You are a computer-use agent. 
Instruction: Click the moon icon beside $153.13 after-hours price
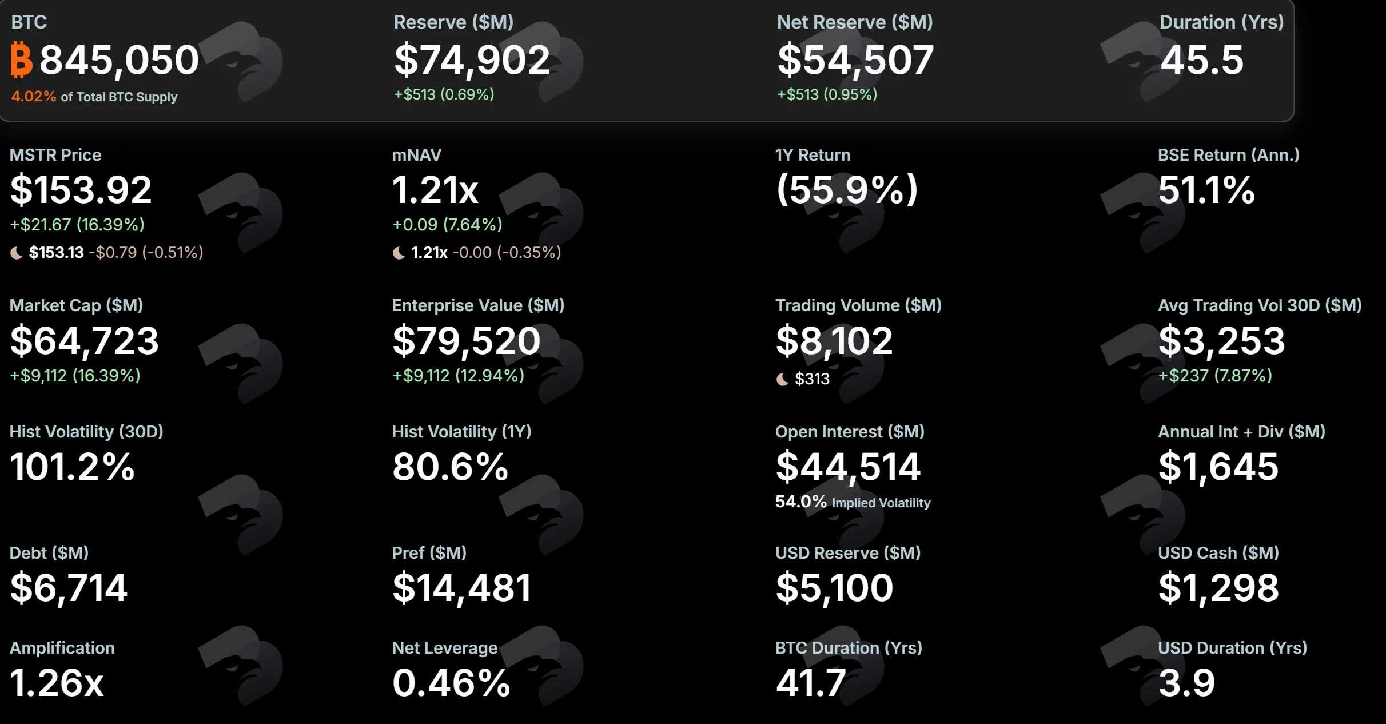pos(17,253)
